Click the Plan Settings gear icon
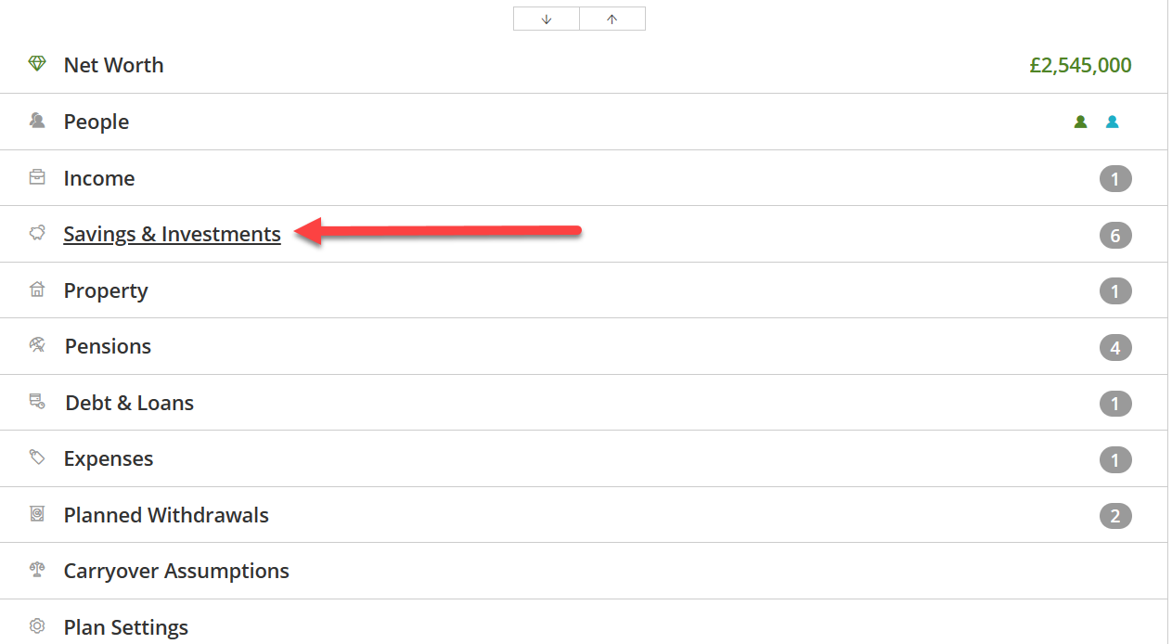1172x644 pixels. (37, 626)
